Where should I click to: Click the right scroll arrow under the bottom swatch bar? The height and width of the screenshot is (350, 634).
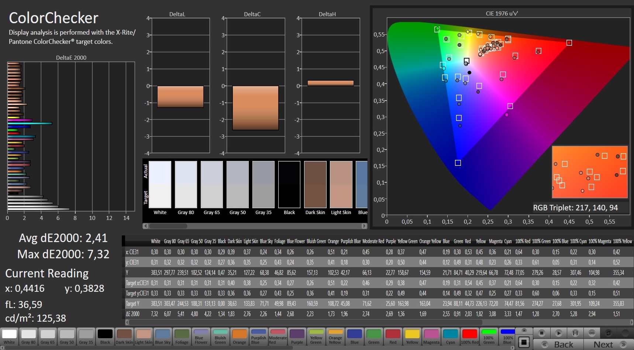(512, 348)
